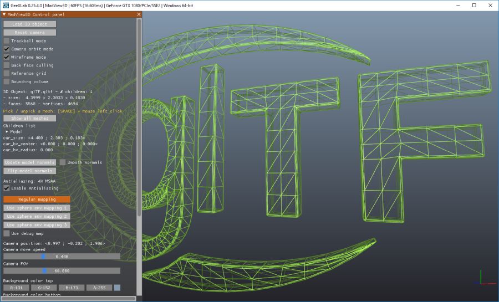499x302 pixels.
Task: Click the Show all meshes button
Action: coord(29,118)
